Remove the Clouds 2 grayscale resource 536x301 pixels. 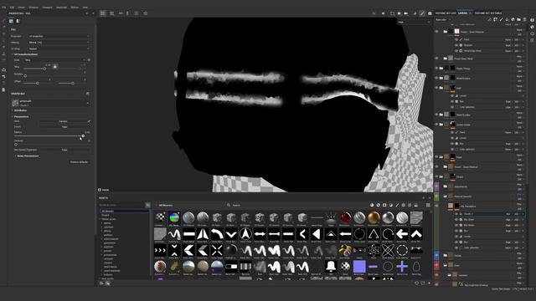coord(88,103)
